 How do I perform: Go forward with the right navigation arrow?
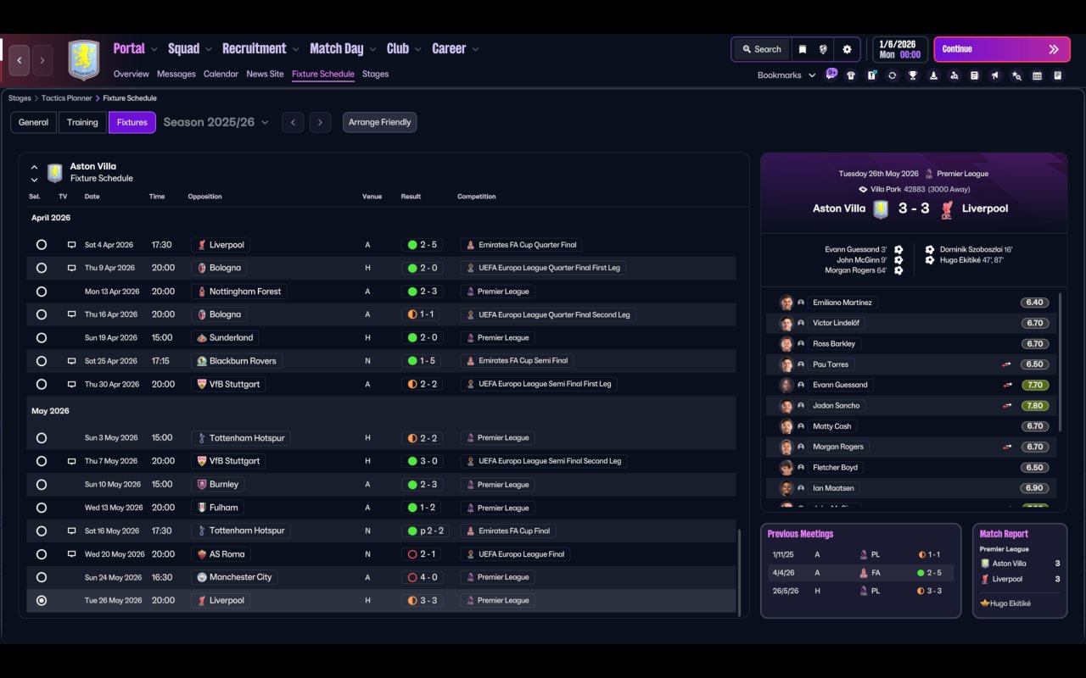click(x=42, y=60)
